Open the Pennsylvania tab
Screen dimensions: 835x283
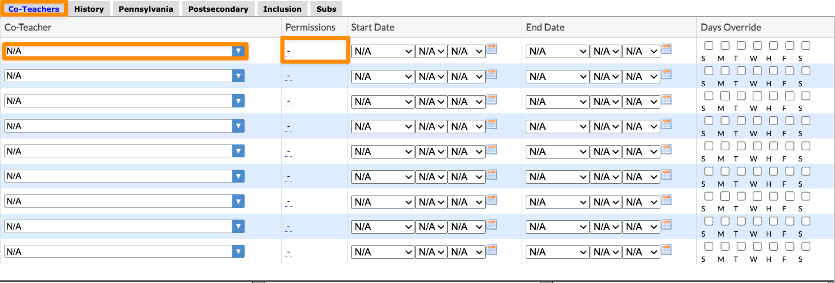click(146, 9)
